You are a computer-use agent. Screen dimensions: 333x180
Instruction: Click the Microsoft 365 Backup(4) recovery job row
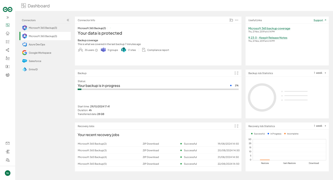click(x=158, y=157)
